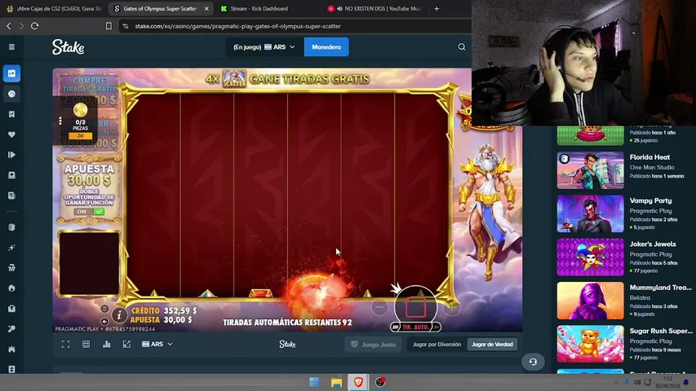Open the game info 'i' button
Screen dimensions: 696x391
coord(119,315)
